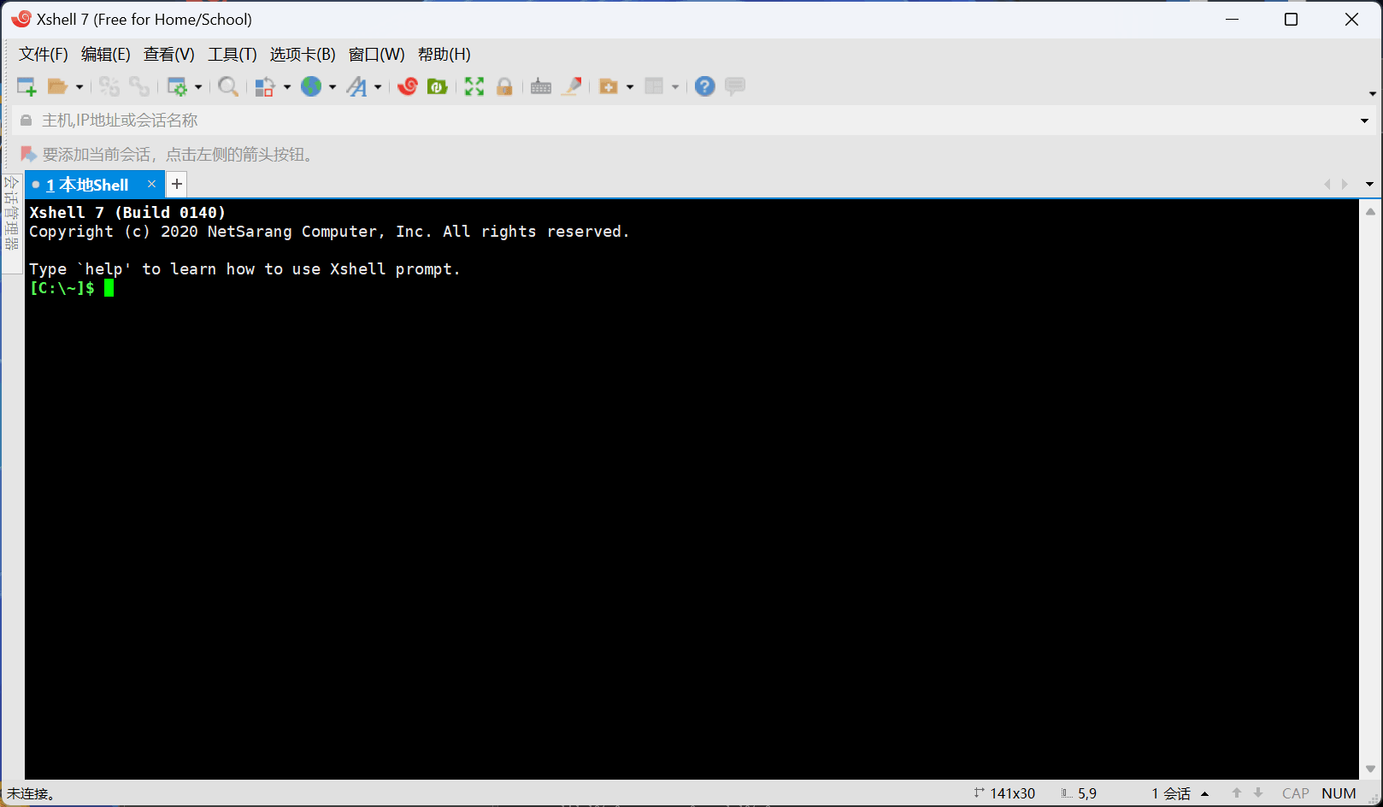Click the 未连接 status text
1383x807 pixels.
point(31,794)
